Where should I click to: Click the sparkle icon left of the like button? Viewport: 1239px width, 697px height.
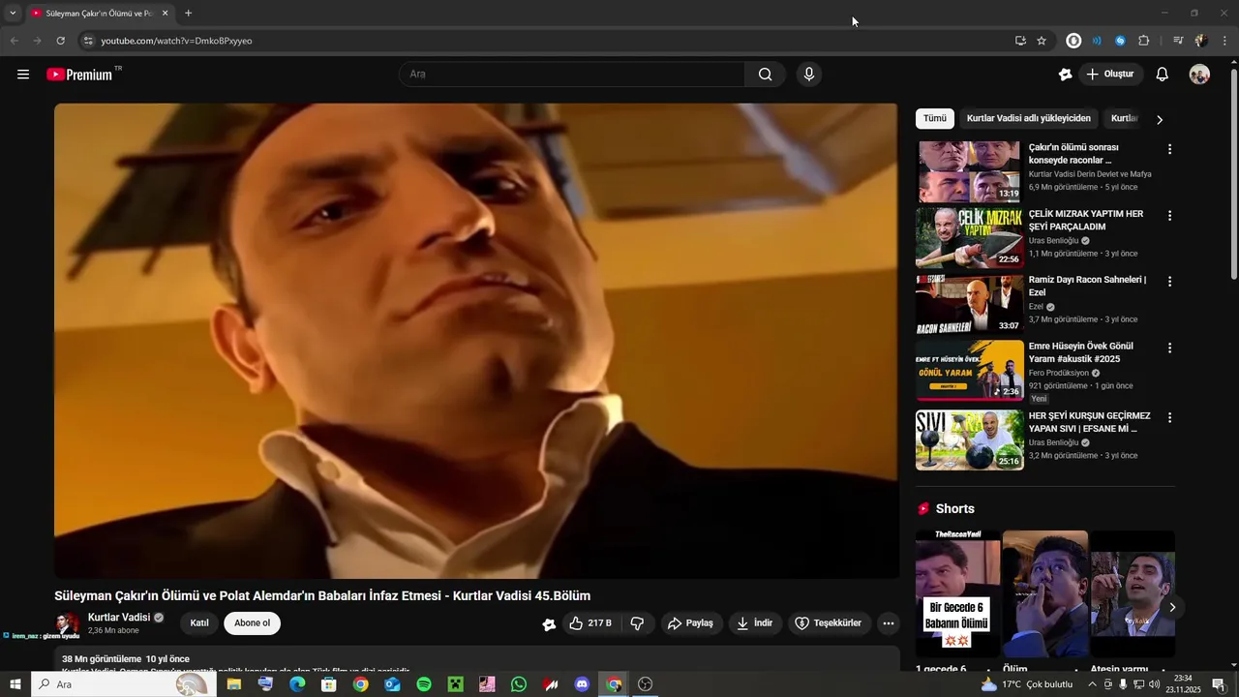pos(549,624)
